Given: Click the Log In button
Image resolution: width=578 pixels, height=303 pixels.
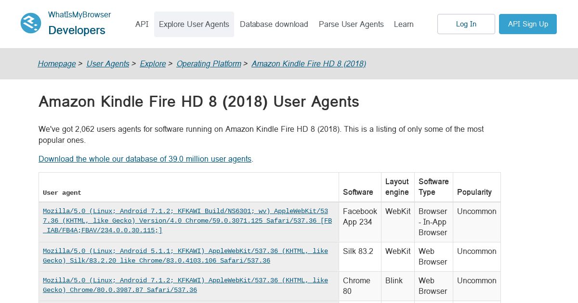Looking at the screenshot, I should tap(466, 24).
